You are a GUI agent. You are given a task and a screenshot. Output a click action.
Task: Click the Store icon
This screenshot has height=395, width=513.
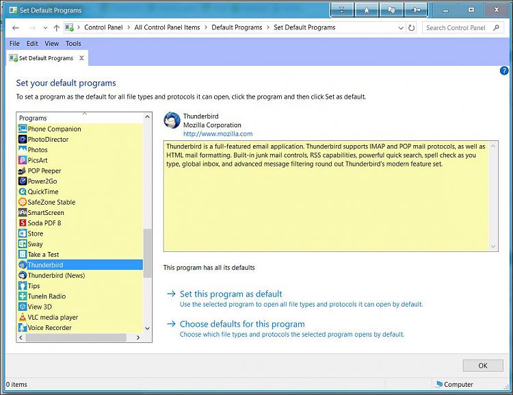(x=23, y=233)
